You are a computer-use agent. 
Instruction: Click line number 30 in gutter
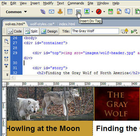click(x=15, y=63)
